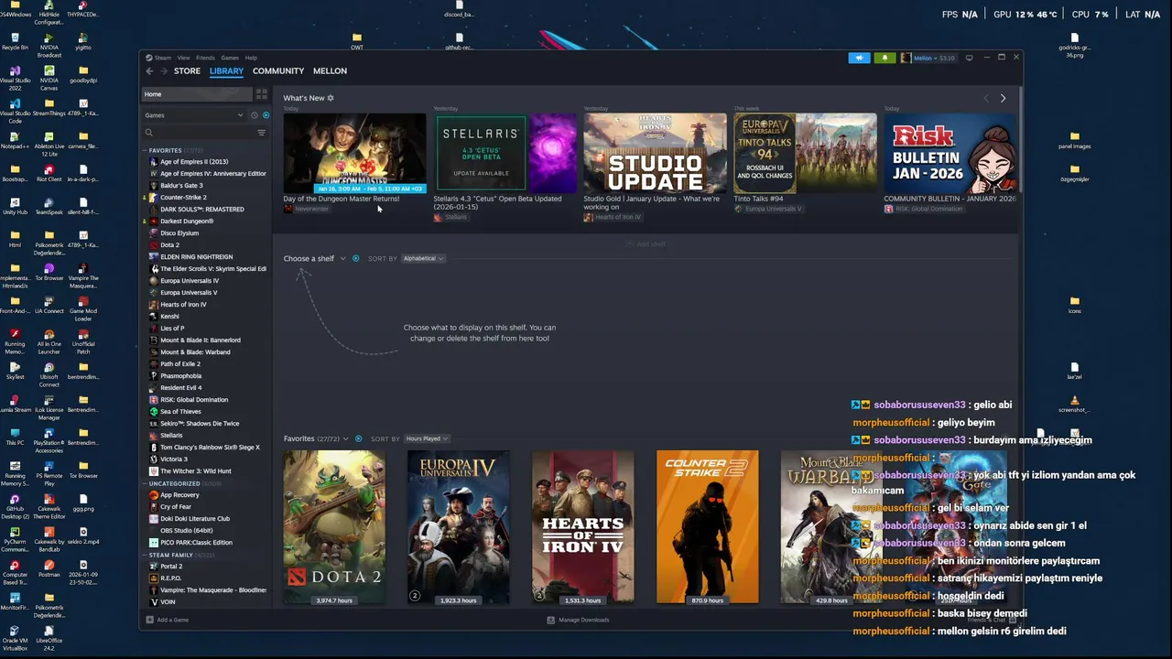Image resolution: width=1172 pixels, height=659 pixels.
Task: Open Recycle Bin desktop icon
Action: click(15, 41)
